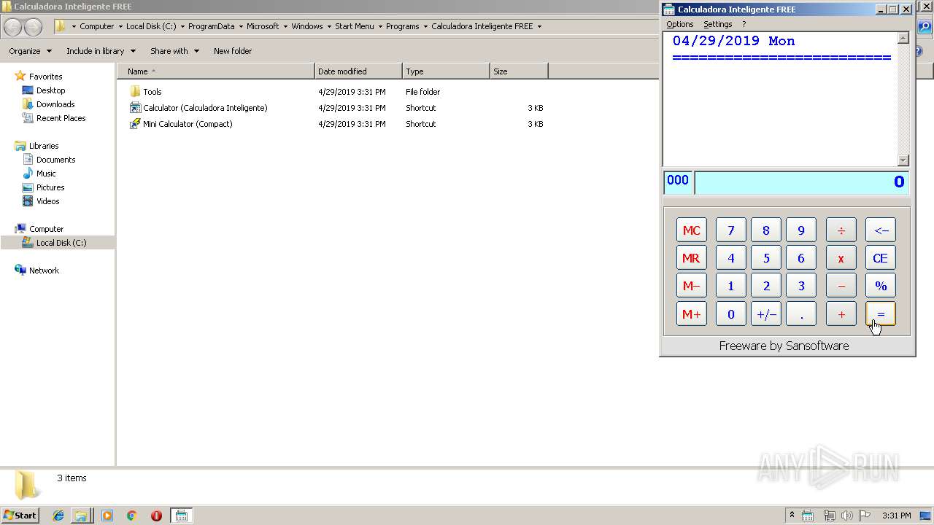Click the backspace <− key
934x525 pixels.
point(880,230)
